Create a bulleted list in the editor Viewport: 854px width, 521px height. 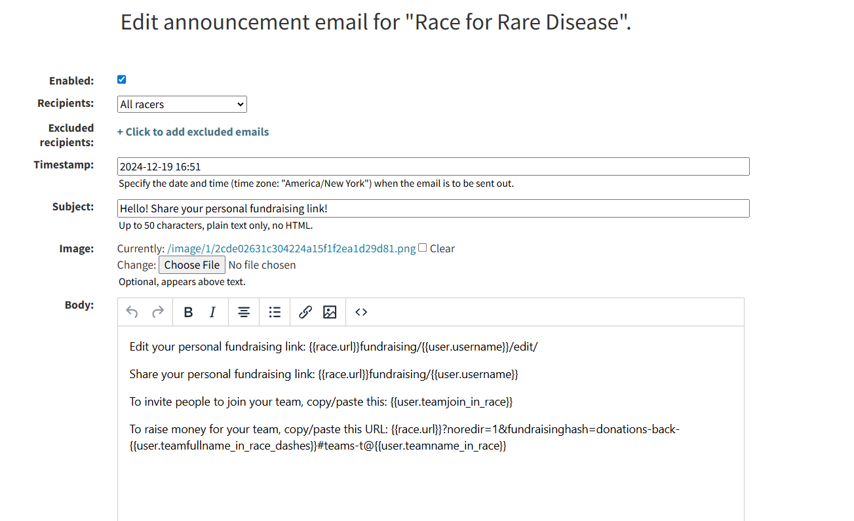275,312
